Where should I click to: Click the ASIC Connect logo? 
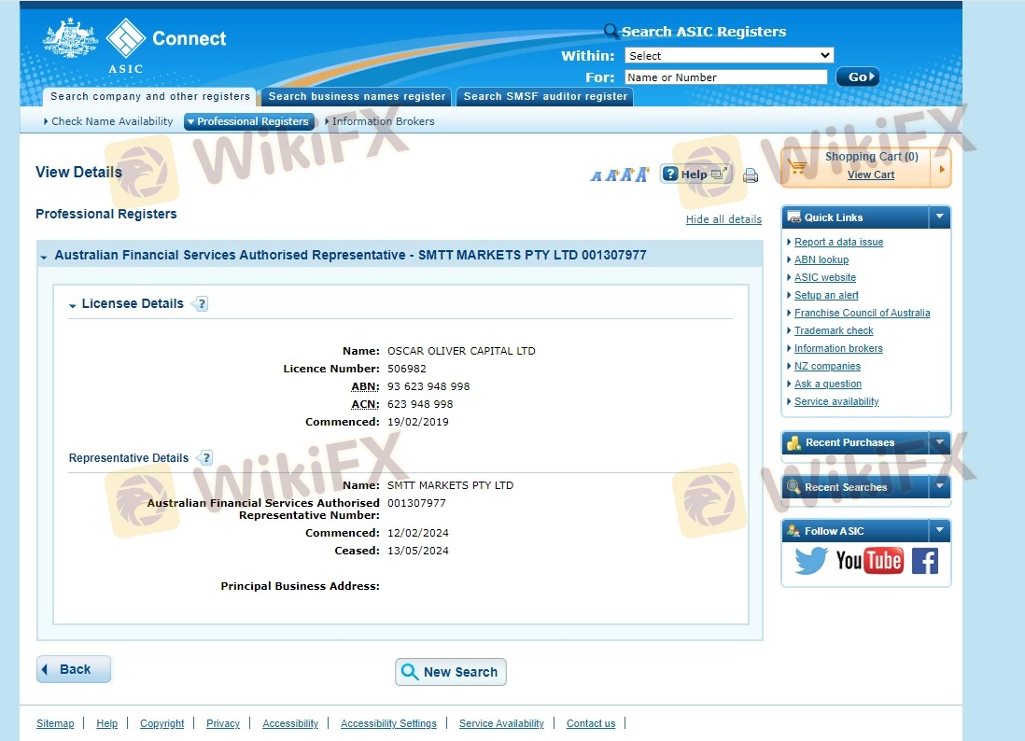(x=135, y=44)
